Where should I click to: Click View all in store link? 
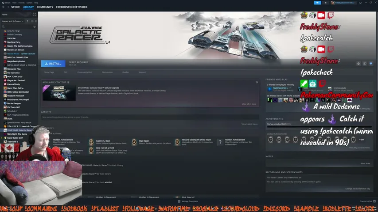pos(249,104)
